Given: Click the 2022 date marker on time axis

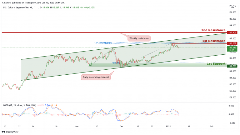Looking at the screenshot, I should (x=168, y=127).
